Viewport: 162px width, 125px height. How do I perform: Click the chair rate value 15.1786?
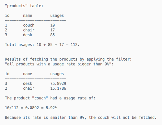(x=58, y=88)
